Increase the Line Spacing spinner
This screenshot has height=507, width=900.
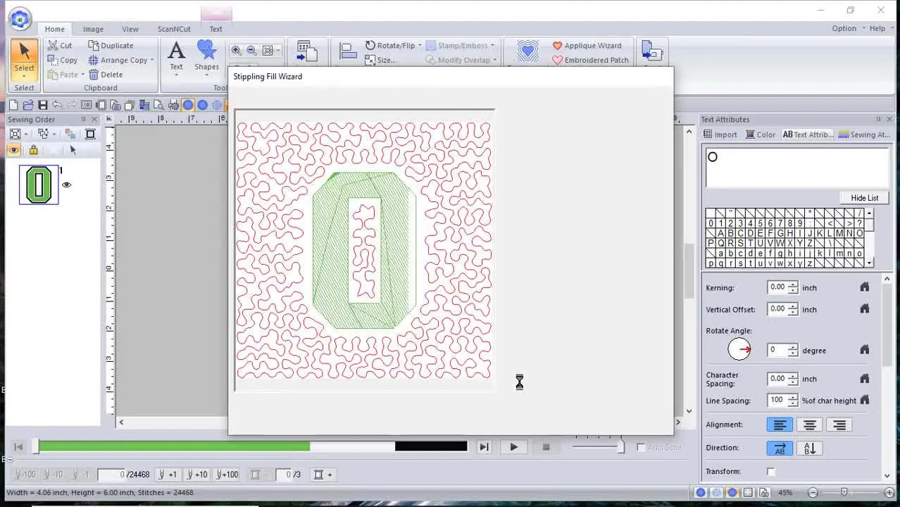click(793, 397)
